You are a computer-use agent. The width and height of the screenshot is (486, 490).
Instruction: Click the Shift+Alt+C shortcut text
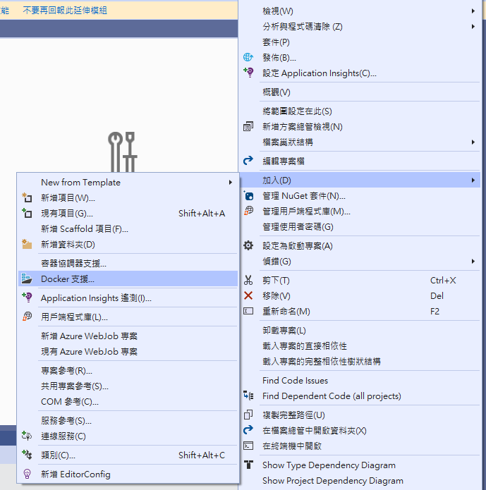pos(202,455)
